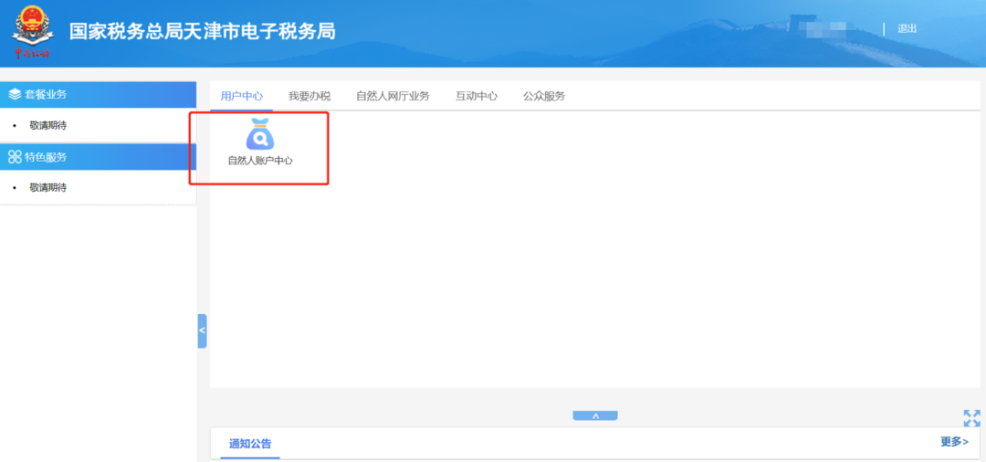Click the fullscreen expand arrows icon

(x=971, y=418)
